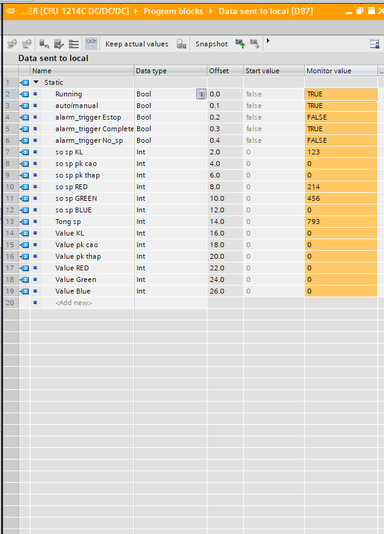Click the Add new row placeholder

point(74,303)
